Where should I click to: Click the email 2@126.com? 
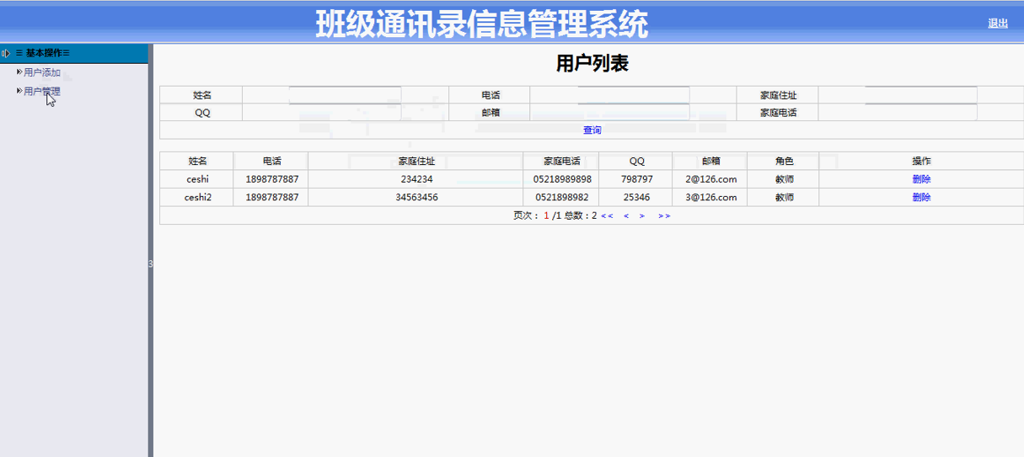(x=710, y=179)
